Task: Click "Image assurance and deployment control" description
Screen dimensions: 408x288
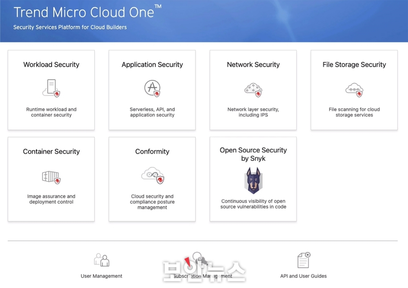Action: click(51, 199)
